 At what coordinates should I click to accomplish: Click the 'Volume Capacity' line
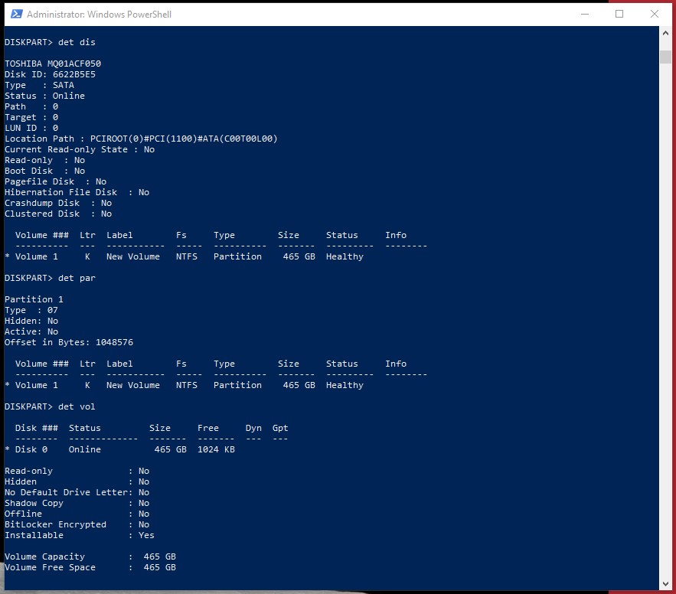[90, 556]
